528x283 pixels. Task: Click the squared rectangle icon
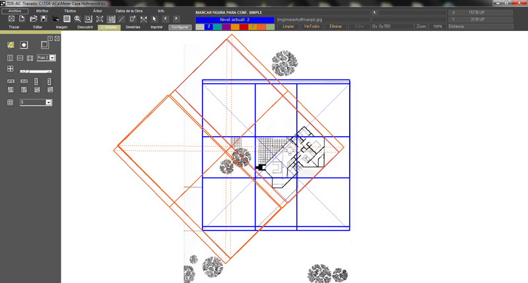(x=133, y=19)
